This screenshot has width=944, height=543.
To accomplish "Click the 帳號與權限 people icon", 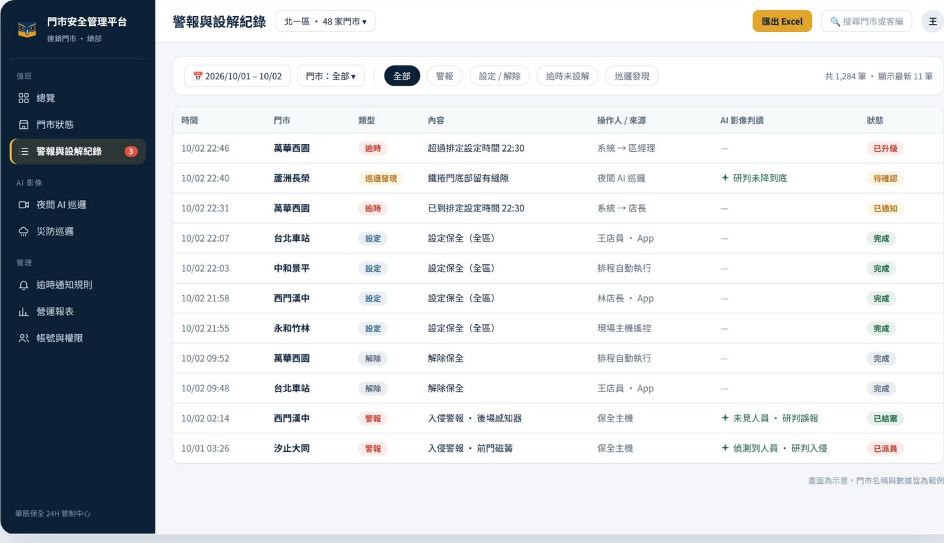I will click(x=24, y=339).
